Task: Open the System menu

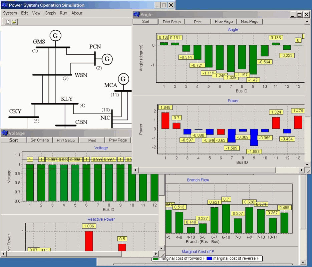Action: coord(10,13)
